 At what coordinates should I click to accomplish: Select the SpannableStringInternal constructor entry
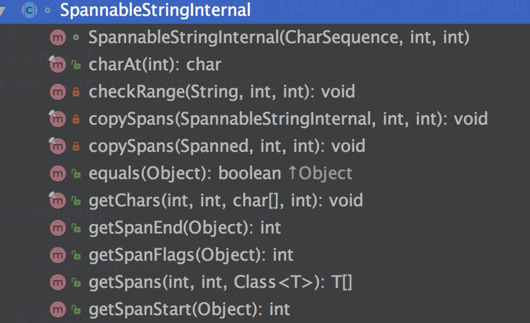279,38
